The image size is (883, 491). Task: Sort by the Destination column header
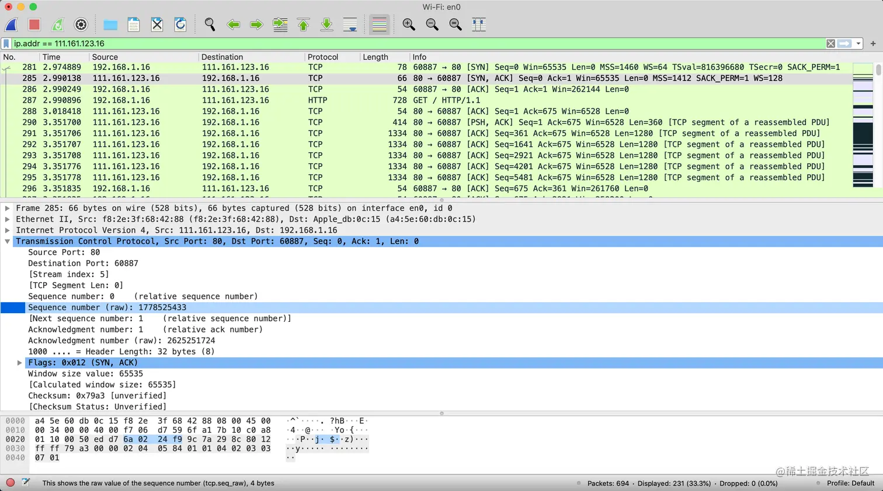(251, 57)
